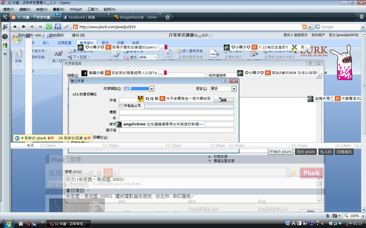Open the source type dropdown
Image resolution: width=366 pixels, height=228 pixels.
tap(151, 89)
